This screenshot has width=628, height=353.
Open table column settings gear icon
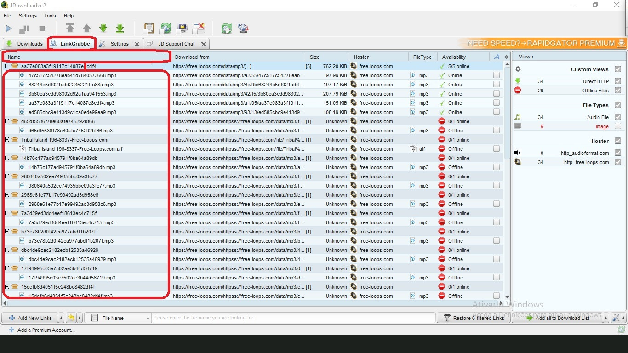507,57
